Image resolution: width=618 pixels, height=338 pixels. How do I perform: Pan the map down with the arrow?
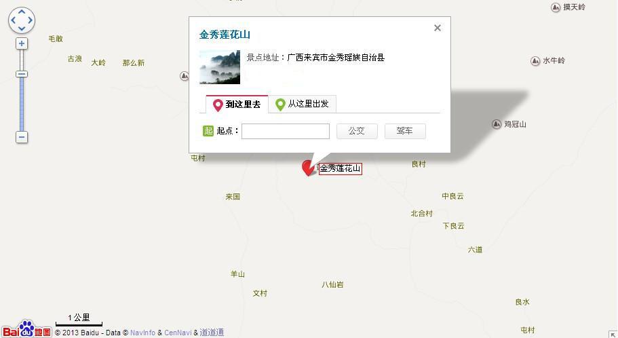click(x=22, y=29)
